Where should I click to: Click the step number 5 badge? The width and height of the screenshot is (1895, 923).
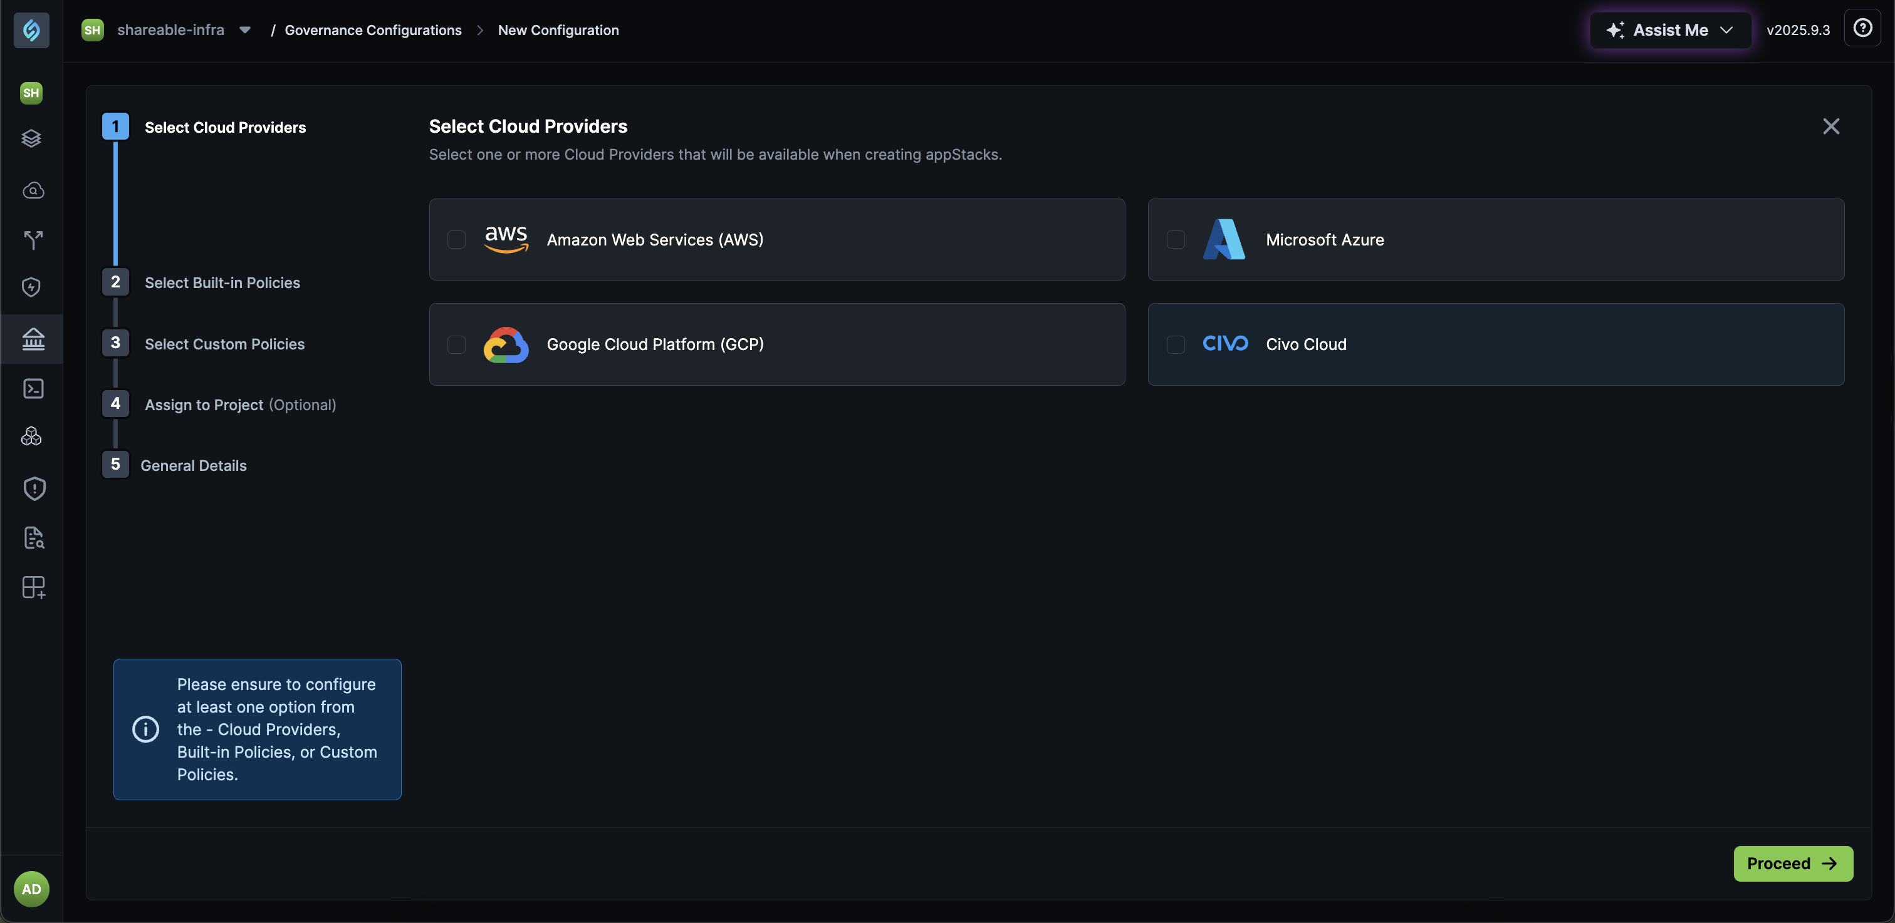click(115, 465)
